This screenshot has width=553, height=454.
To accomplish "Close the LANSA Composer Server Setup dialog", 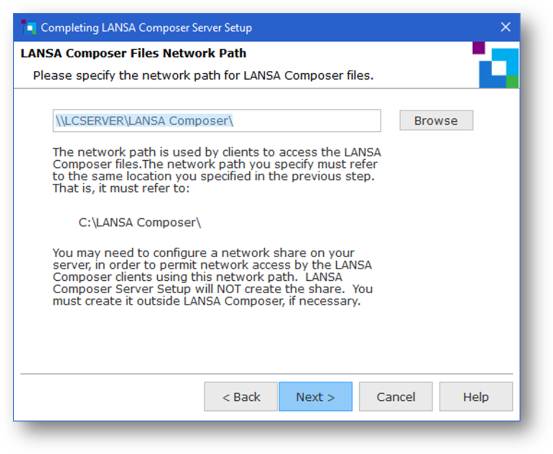I will (505, 27).
